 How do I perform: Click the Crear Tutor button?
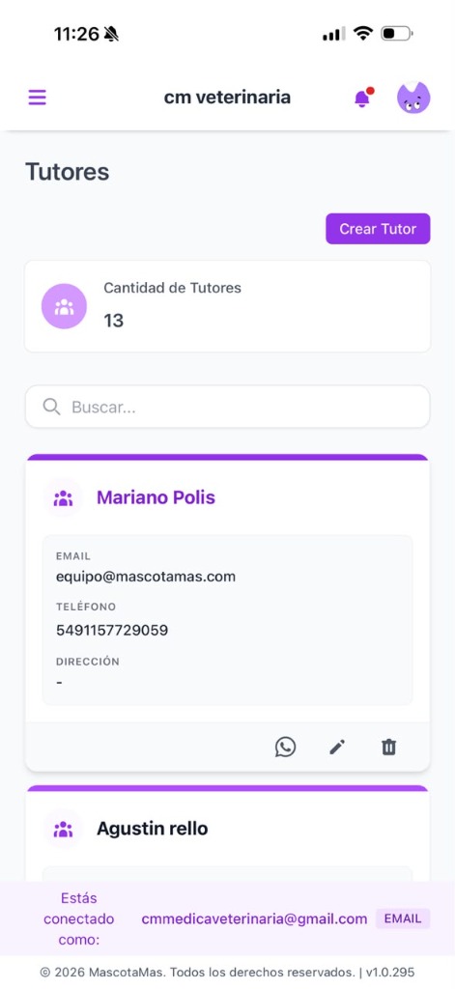tap(378, 228)
